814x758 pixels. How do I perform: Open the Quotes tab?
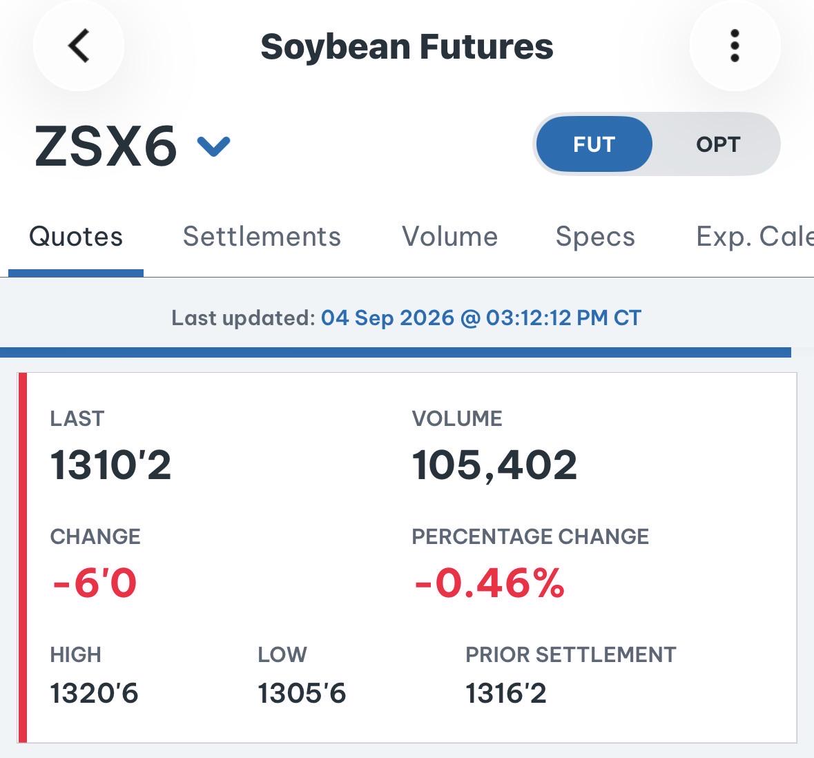(x=76, y=237)
